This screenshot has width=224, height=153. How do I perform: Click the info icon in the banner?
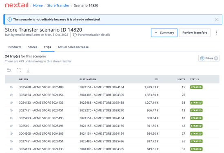pyautogui.click(x=9, y=20)
